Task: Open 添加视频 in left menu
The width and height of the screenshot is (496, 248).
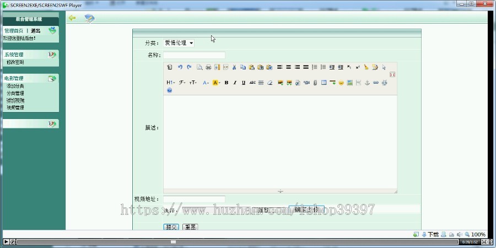Action: [15, 100]
